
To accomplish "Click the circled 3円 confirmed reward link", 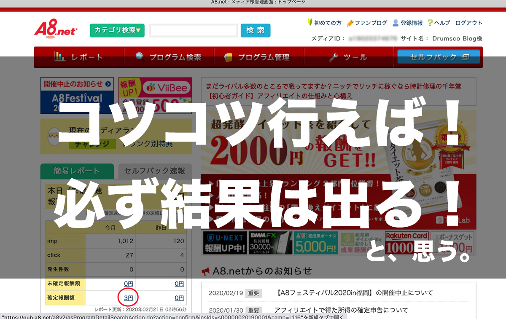I will pyautogui.click(x=128, y=298).
